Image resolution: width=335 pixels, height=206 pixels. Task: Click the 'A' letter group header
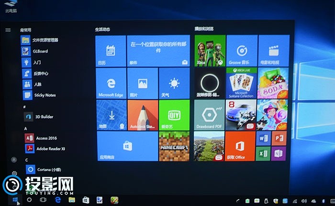pos(26,128)
